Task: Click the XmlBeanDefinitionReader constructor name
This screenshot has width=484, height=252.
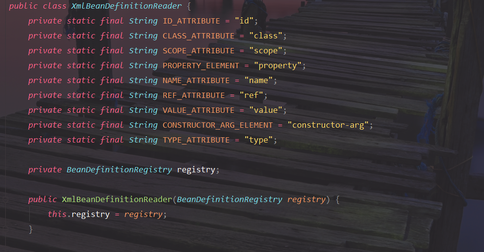Action: 117,199
